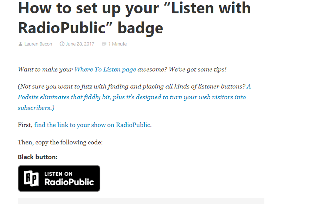Open the "Where To Listen page" link

pyautogui.click(x=105, y=69)
